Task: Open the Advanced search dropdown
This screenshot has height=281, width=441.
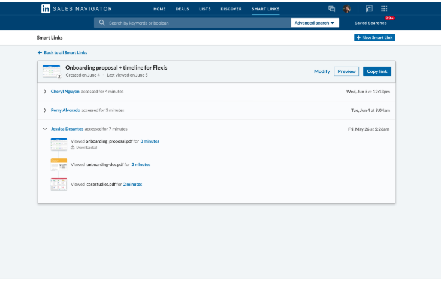Action: tap(315, 23)
